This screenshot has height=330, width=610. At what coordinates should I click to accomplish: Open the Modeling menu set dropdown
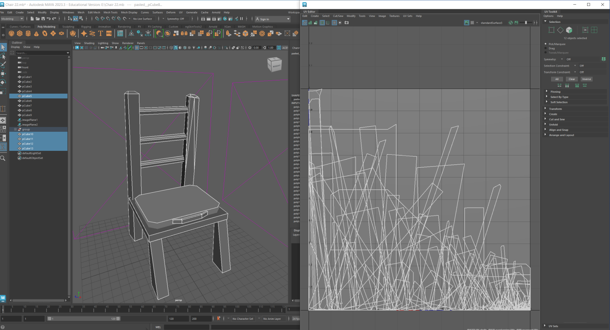tap(12, 19)
